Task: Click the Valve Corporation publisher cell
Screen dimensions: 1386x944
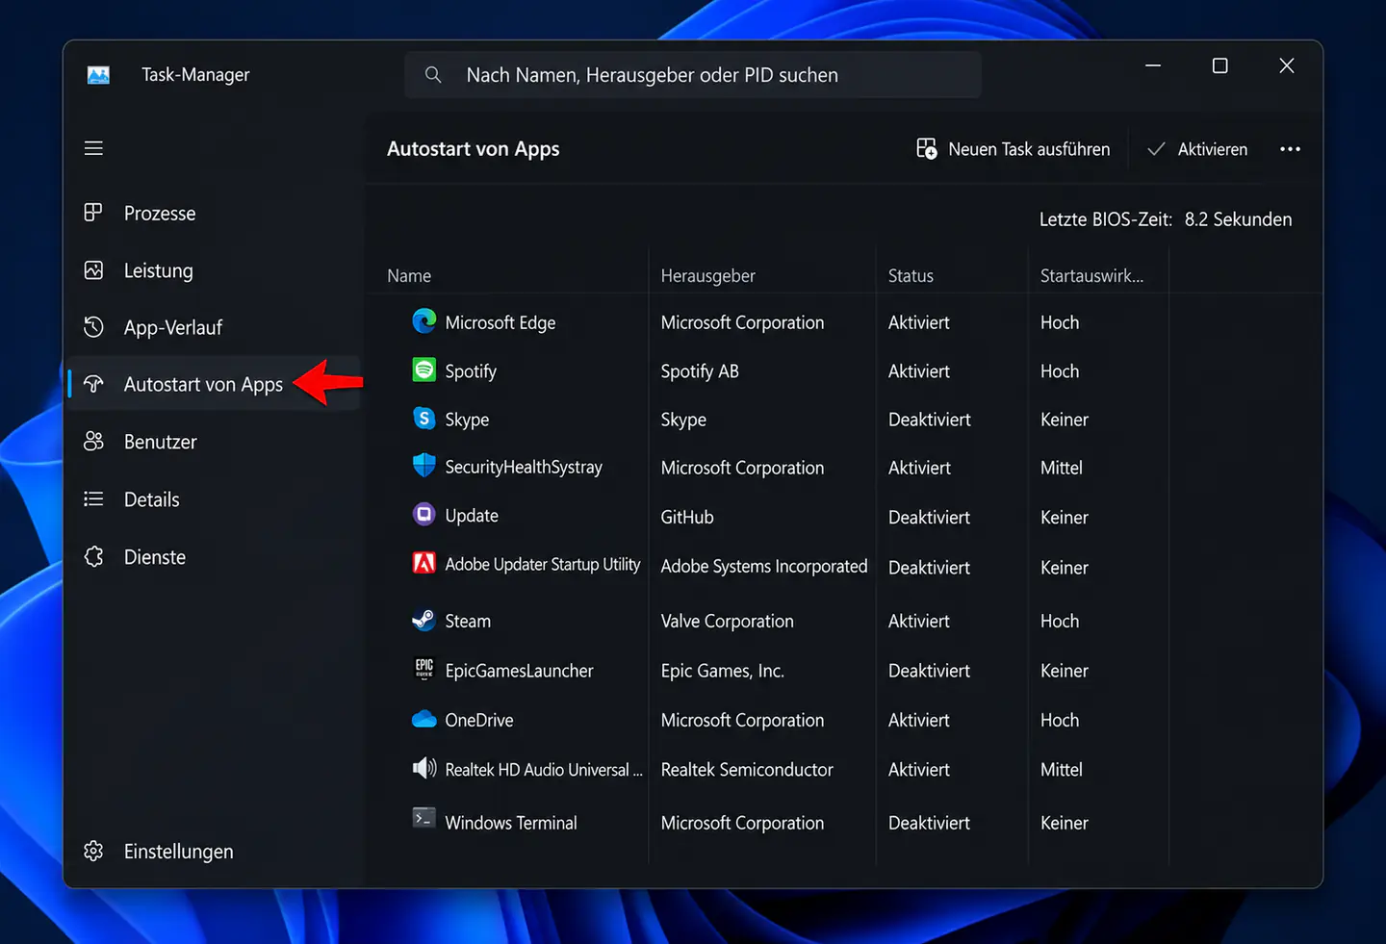Action: point(727,622)
